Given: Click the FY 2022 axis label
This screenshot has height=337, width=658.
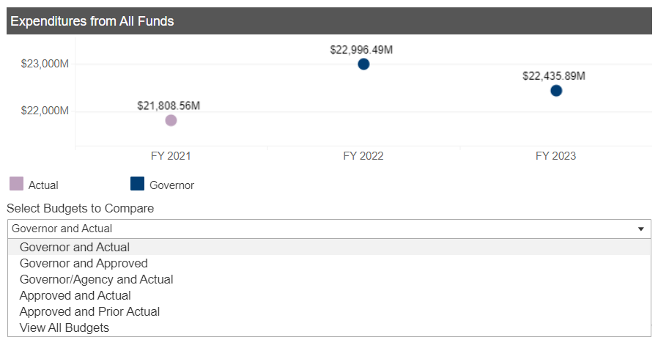Looking at the screenshot, I should (x=363, y=156).
